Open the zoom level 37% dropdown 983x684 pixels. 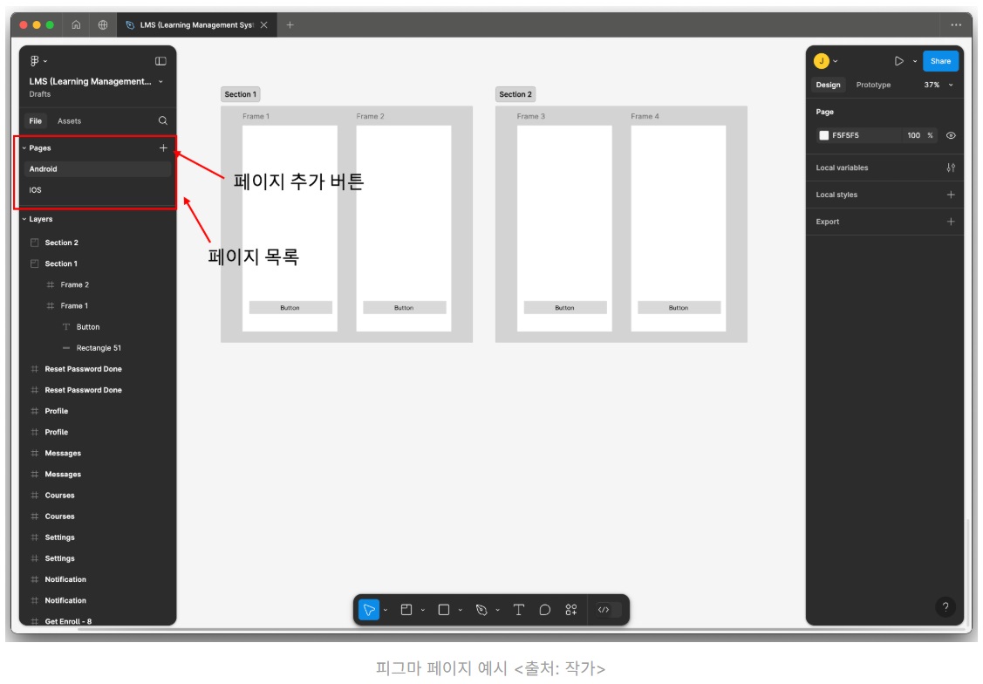tap(939, 85)
